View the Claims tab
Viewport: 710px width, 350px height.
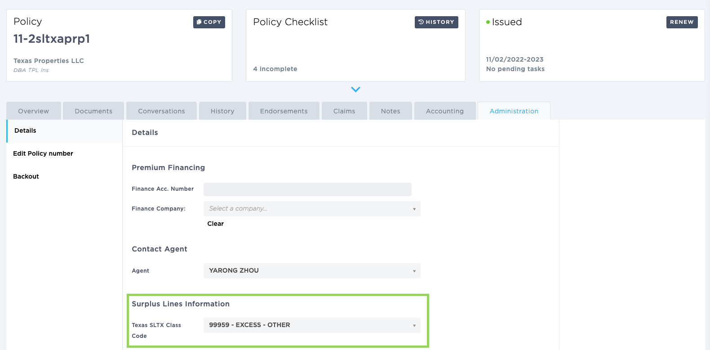[x=344, y=111]
